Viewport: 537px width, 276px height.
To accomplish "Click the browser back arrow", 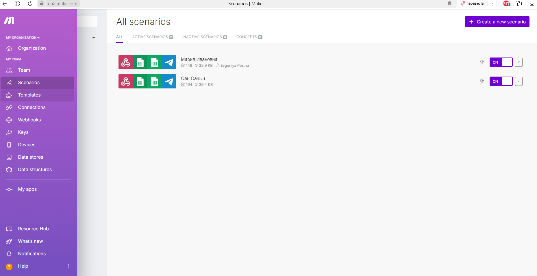I will click(5, 3).
